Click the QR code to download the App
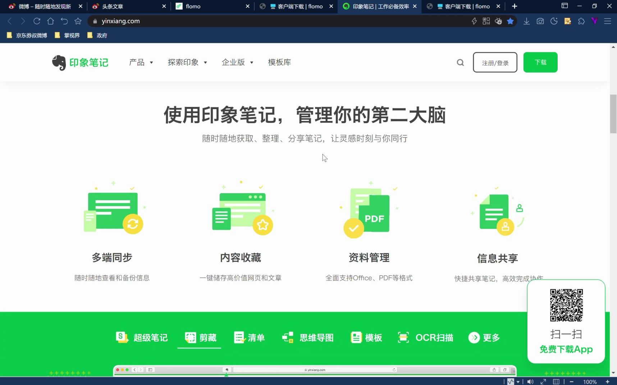This screenshot has width=617, height=385. click(x=566, y=305)
